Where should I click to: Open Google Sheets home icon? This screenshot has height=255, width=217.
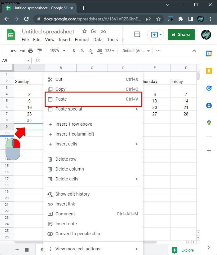pyautogui.click(x=11, y=35)
